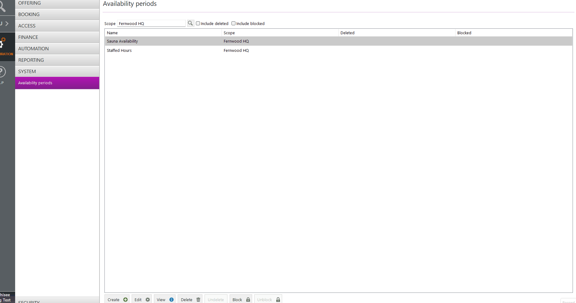The image size is (576, 303).
Task: Click the magnifier icon beside the Scope field
Action: (x=190, y=23)
